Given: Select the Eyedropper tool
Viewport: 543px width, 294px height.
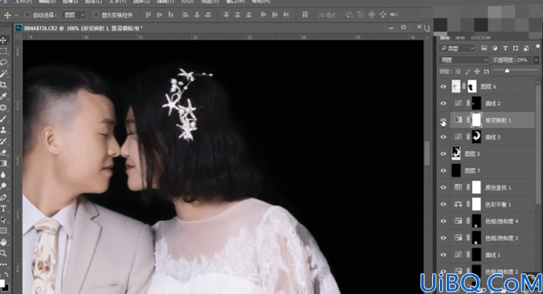Looking at the screenshot, I should pos(3,96).
